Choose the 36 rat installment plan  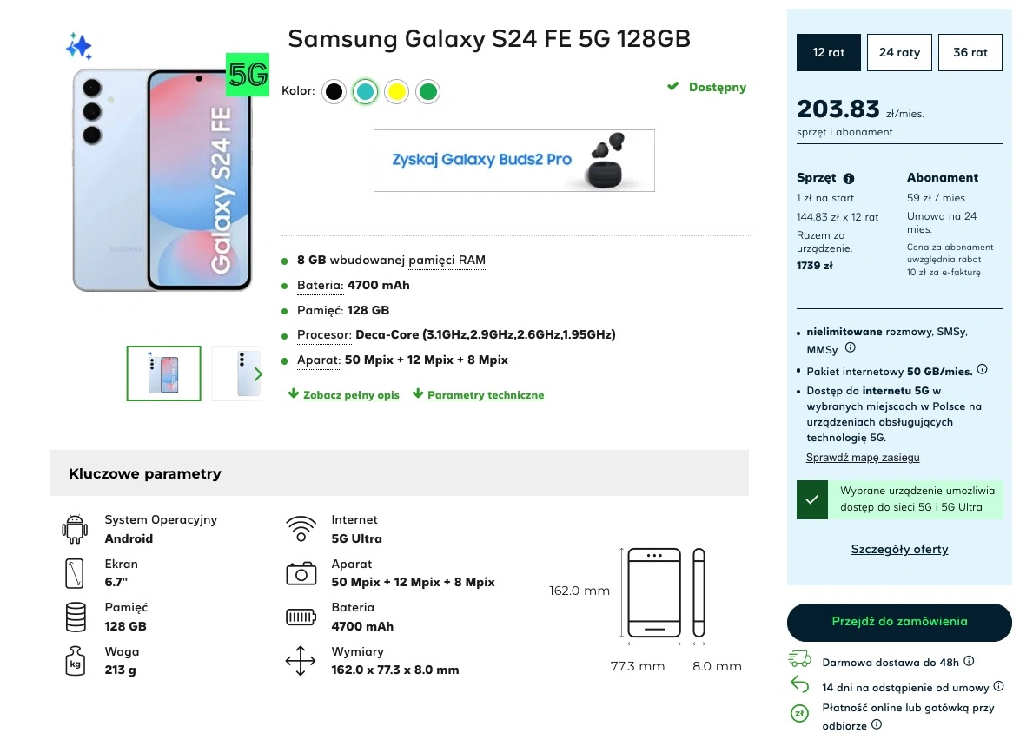970,53
